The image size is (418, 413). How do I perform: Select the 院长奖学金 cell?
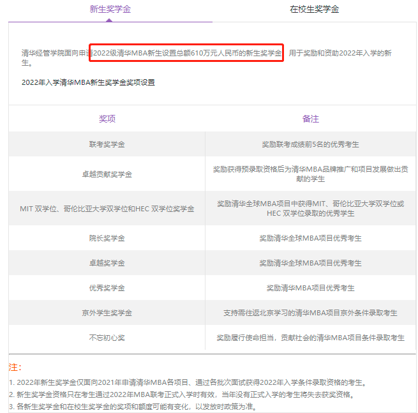(x=107, y=238)
